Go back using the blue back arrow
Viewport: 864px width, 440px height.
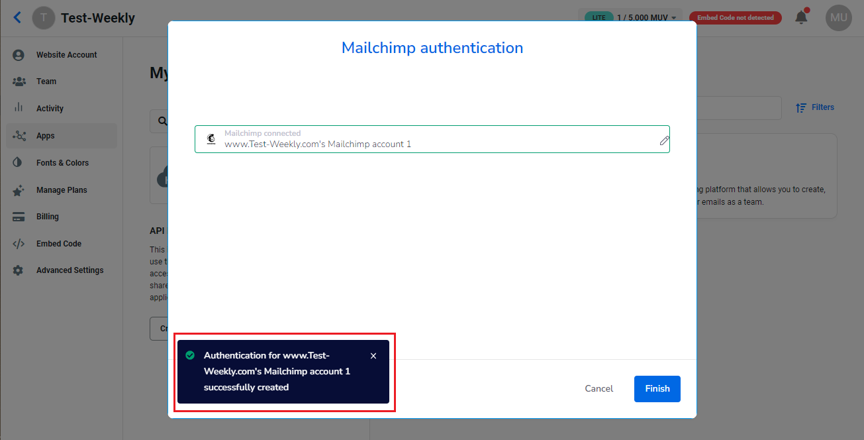(17, 18)
